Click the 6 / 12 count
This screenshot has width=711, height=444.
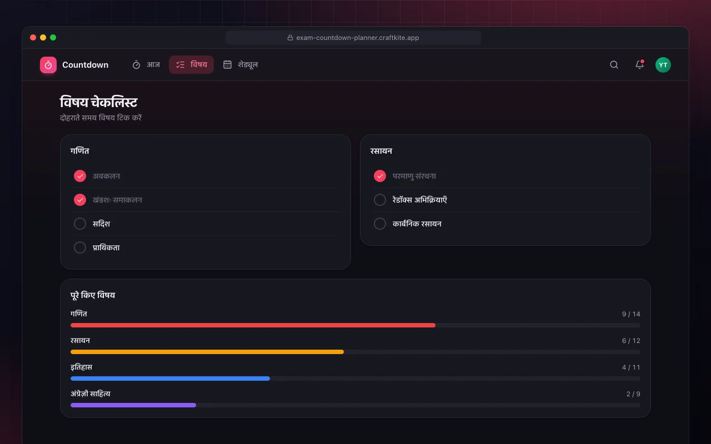click(631, 341)
